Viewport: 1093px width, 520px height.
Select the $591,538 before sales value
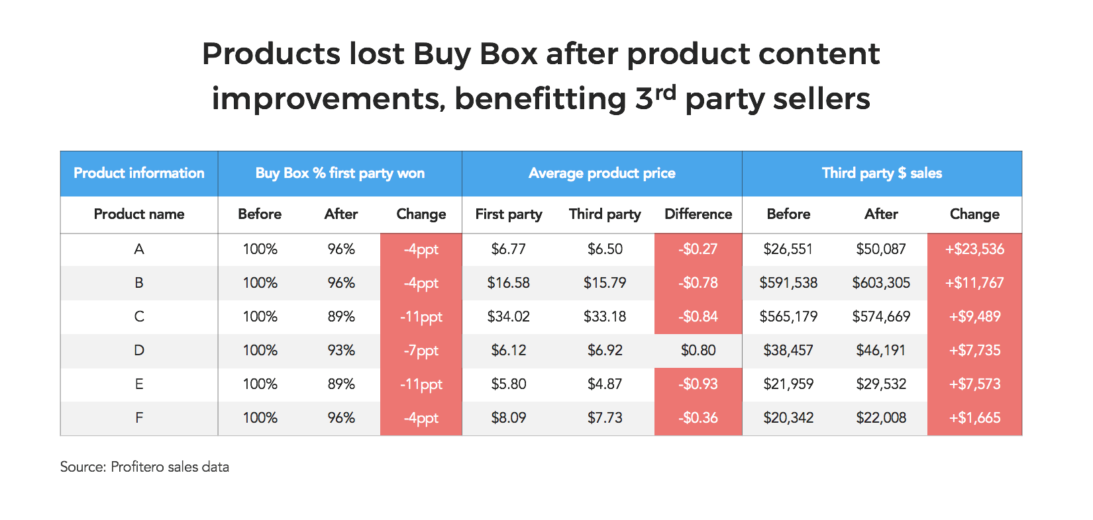click(x=788, y=283)
